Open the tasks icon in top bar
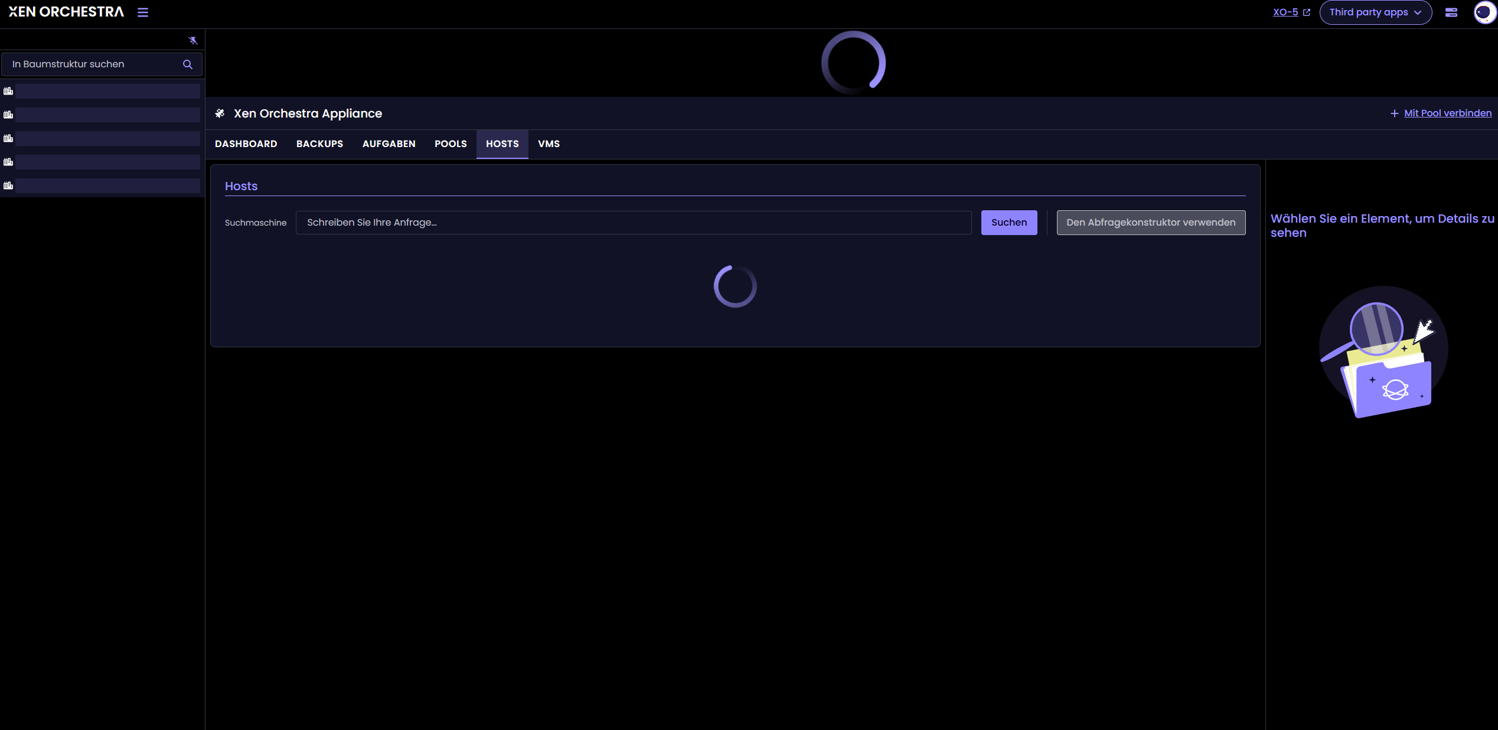1498x730 pixels. click(x=1451, y=12)
